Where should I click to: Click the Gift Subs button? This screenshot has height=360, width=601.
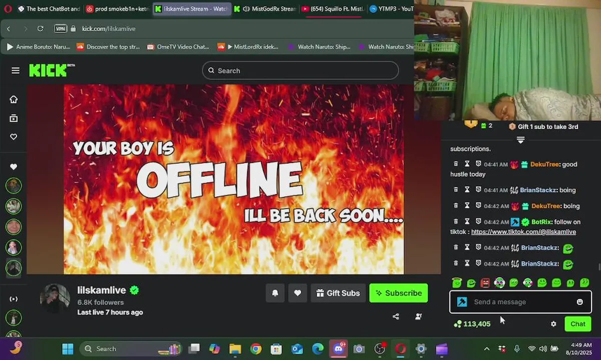pyautogui.click(x=338, y=293)
